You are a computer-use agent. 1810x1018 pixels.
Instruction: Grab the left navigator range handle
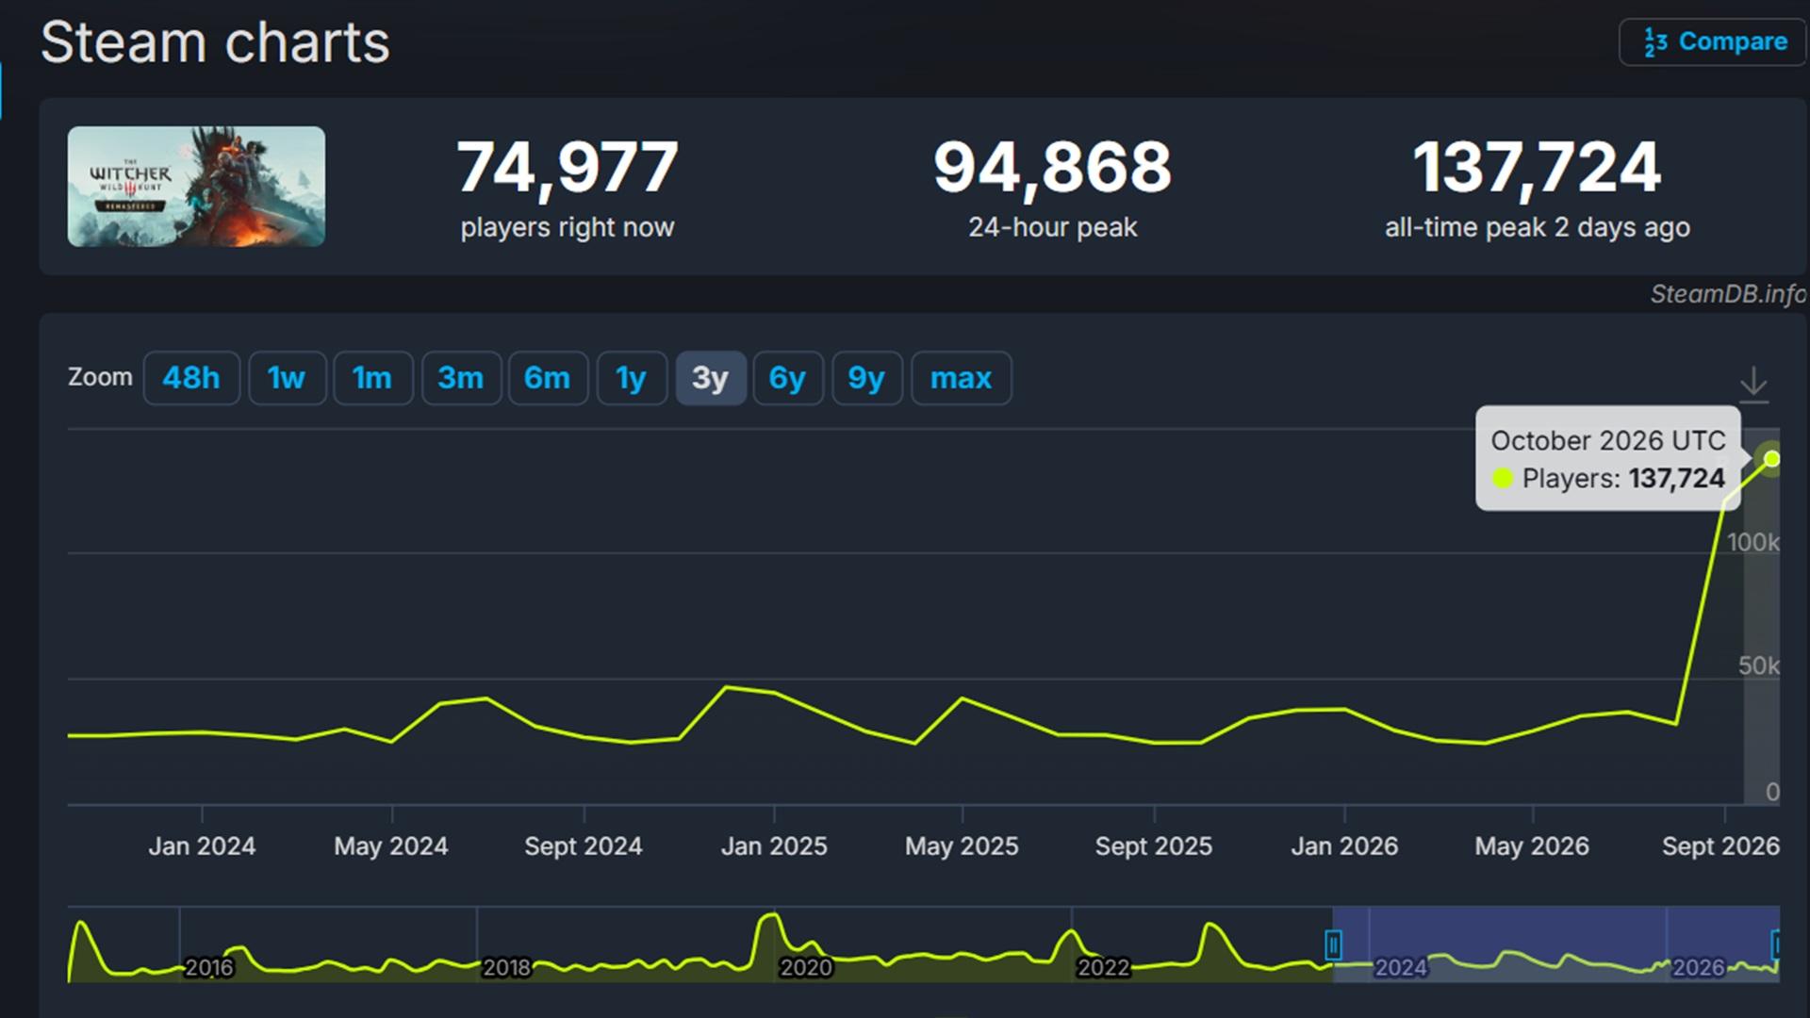click(1333, 944)
